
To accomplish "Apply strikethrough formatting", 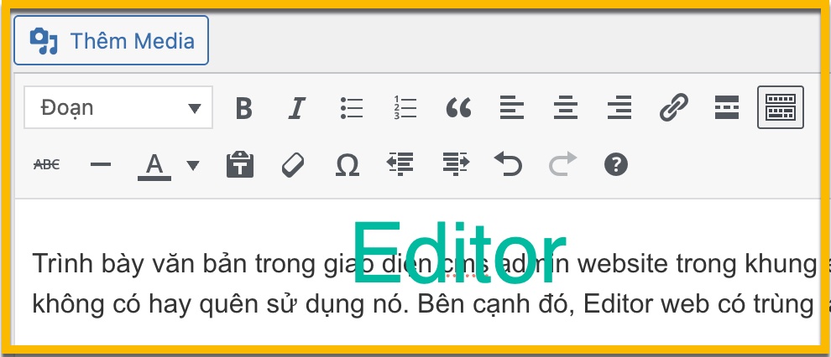I will pyautogui.click(x=46, y=165).
